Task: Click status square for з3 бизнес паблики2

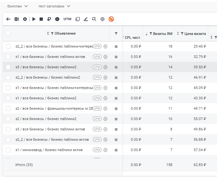Action: coord(116,67)
